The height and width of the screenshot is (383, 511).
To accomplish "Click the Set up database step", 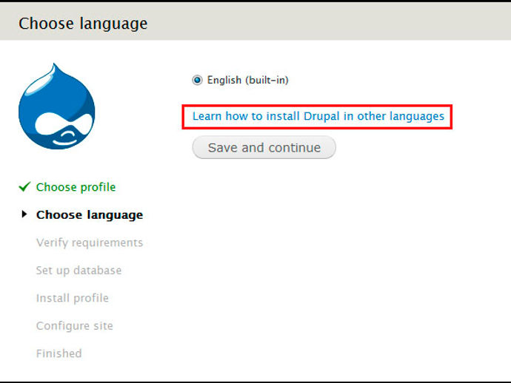I will coord(79,271).
